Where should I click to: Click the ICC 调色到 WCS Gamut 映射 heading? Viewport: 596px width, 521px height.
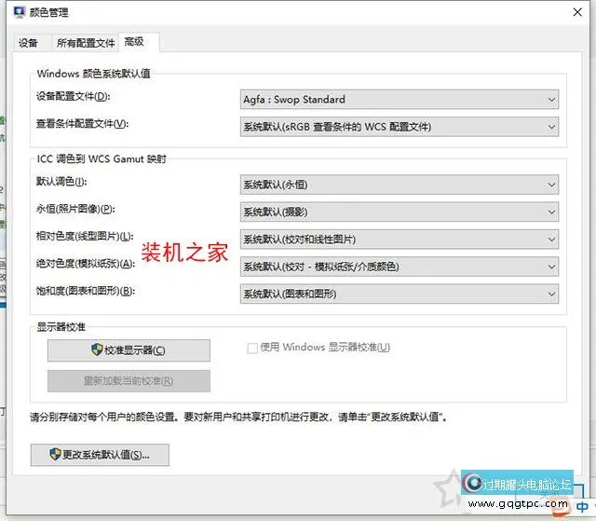102,158
